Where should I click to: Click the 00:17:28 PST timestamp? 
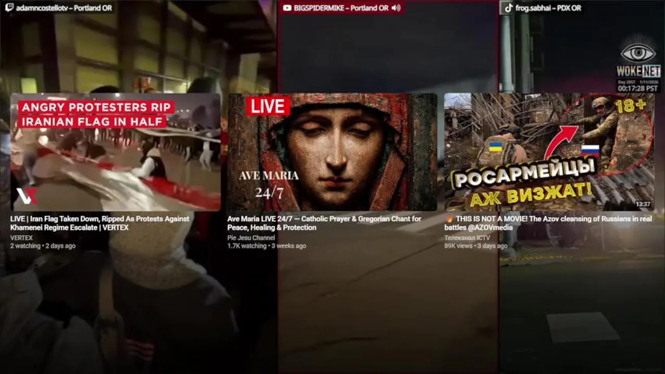637,89
